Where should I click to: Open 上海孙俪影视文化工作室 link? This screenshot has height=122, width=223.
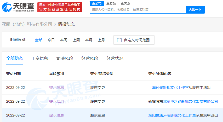coord(168,88)
